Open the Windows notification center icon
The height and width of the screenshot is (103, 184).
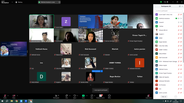tap(181, 101)
